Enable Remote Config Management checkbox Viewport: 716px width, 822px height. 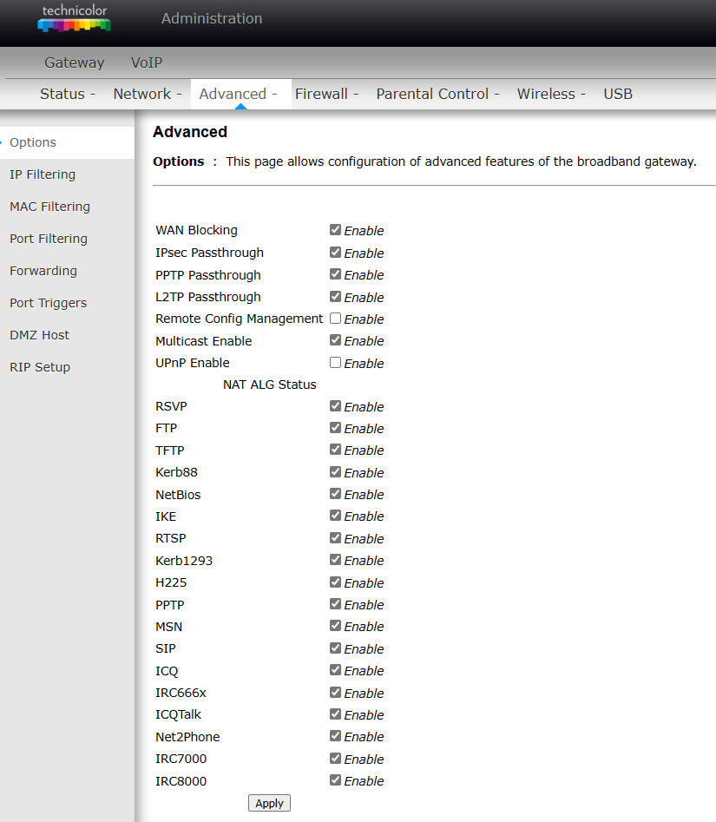[336, 319]
